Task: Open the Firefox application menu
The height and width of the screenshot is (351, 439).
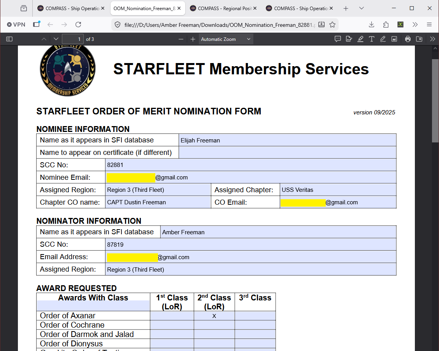Action: point(429,25)
